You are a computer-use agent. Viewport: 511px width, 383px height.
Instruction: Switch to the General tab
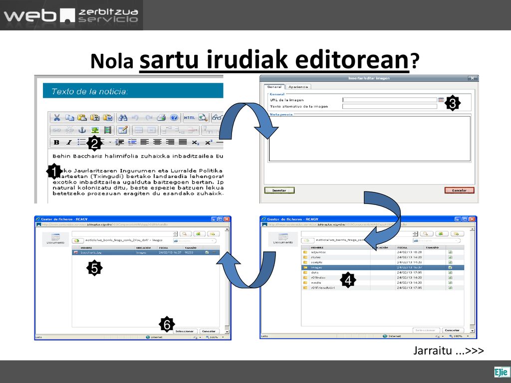274,87
